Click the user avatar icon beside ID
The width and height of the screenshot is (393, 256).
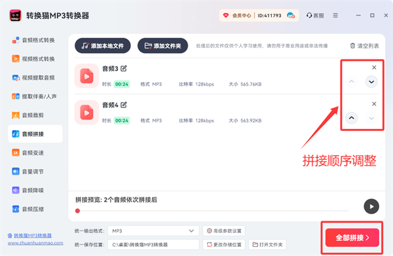pos(291,16)
